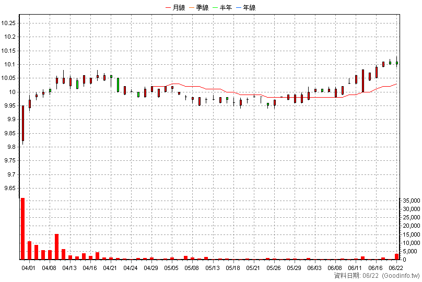Click the first long red candlestick
The height and width of the screenshot is (282, 422).
tap(23, 123)
